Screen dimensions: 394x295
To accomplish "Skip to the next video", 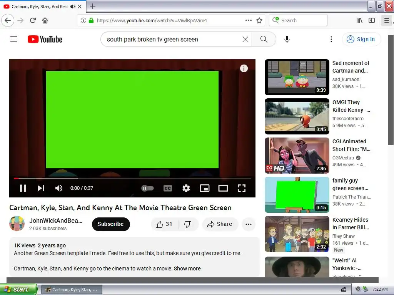I will pos(41,188).
